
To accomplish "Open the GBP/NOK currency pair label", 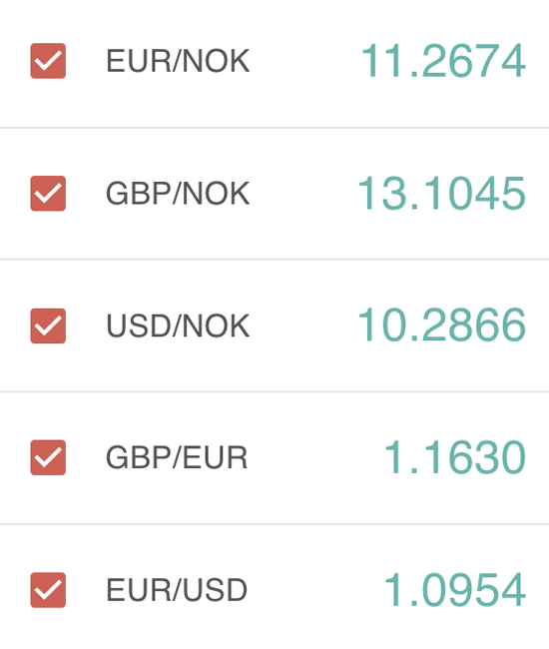I will [x=178, y=194].
